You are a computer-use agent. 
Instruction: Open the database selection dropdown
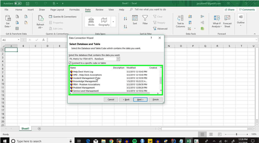118,59
